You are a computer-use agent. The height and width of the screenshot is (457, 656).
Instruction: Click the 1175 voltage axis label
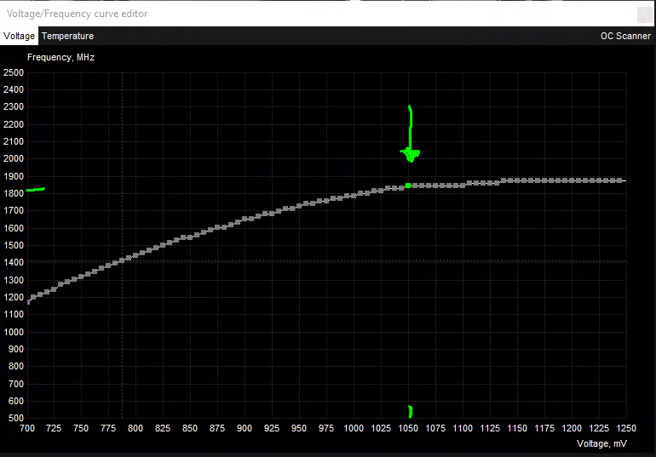(544, 428)
